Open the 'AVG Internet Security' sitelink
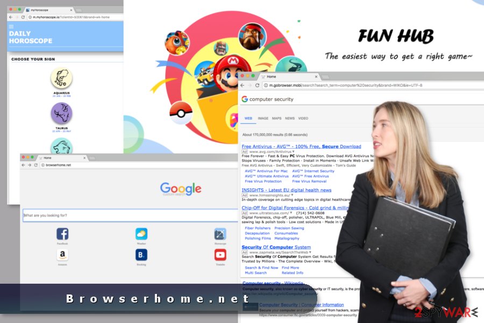 [x=313, y=171]
